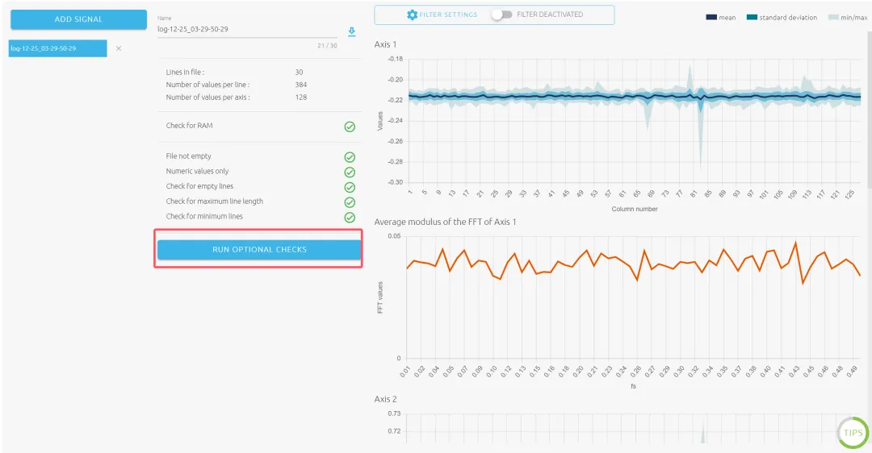Screen dimensions: 872x453
Task: Remove signal with the X icon
Action: 119,48
